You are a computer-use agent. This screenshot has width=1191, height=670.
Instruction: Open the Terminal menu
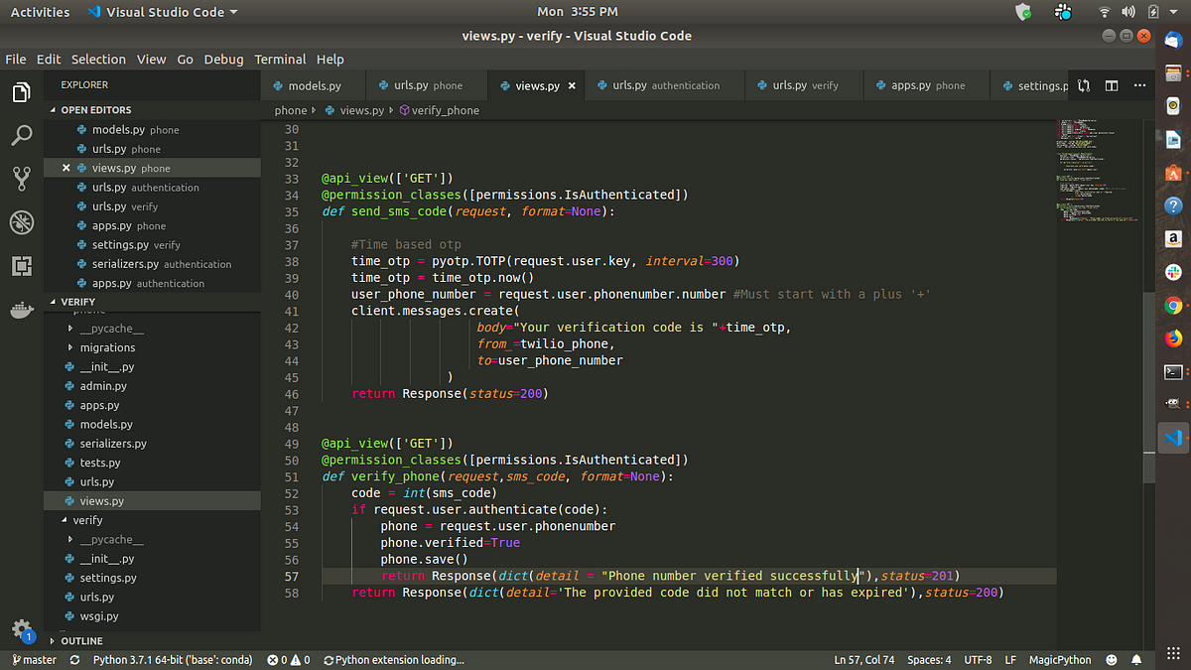point(280,60)
